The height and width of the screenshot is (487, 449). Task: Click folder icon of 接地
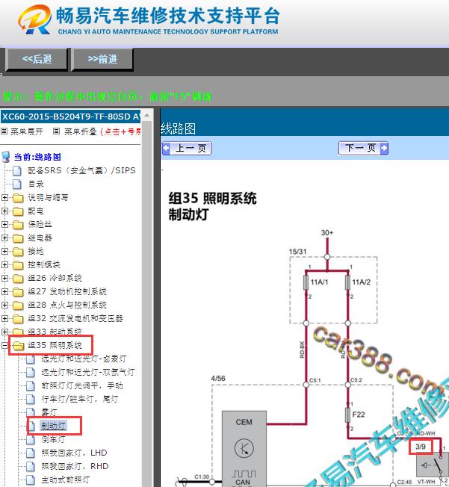tap(18, 252)
